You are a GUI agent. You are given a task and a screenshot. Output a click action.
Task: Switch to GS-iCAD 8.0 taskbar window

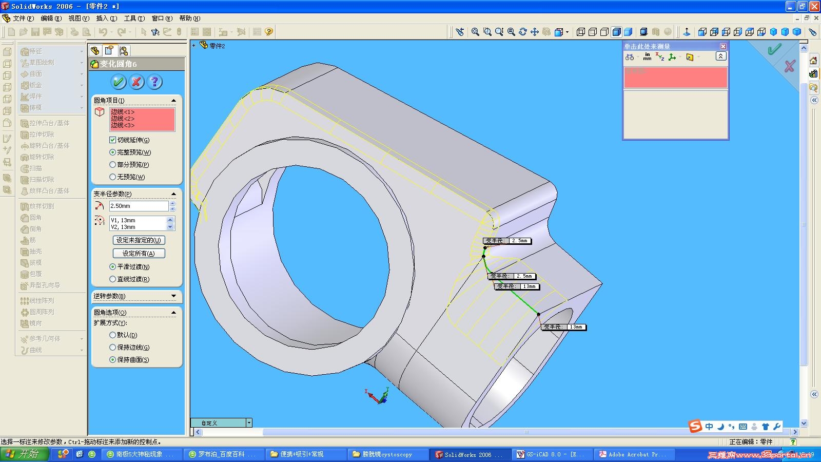pos(552,454)
